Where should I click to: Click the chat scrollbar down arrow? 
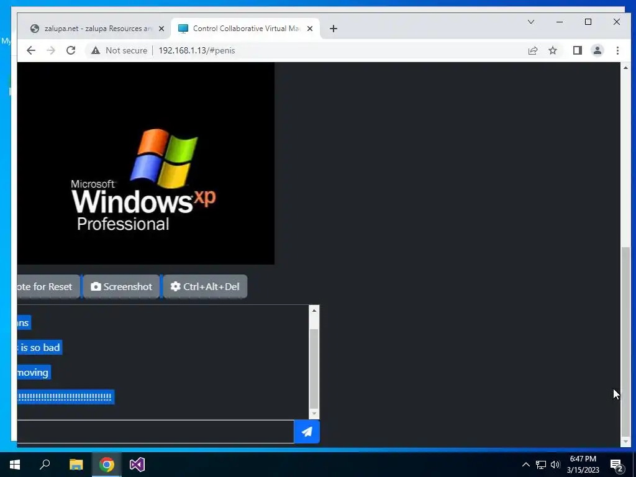314,414
